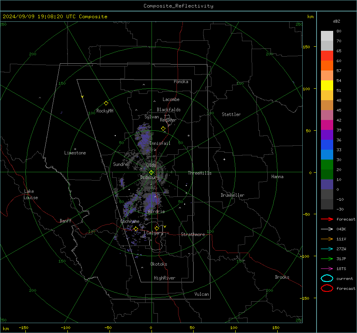Screen dimensions: 357x333
Task: Click the Okotoks town label
Action: (159, 264)
